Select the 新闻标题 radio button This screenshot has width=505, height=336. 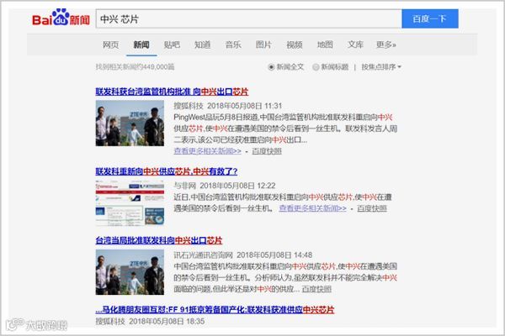pos(316,67)
